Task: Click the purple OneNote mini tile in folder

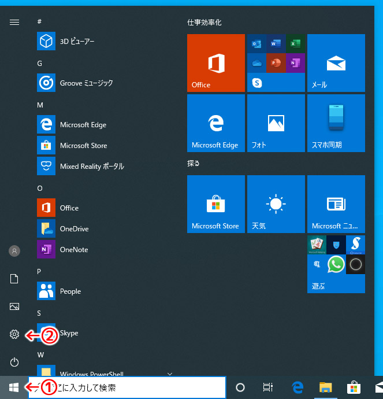Action: 295,62
